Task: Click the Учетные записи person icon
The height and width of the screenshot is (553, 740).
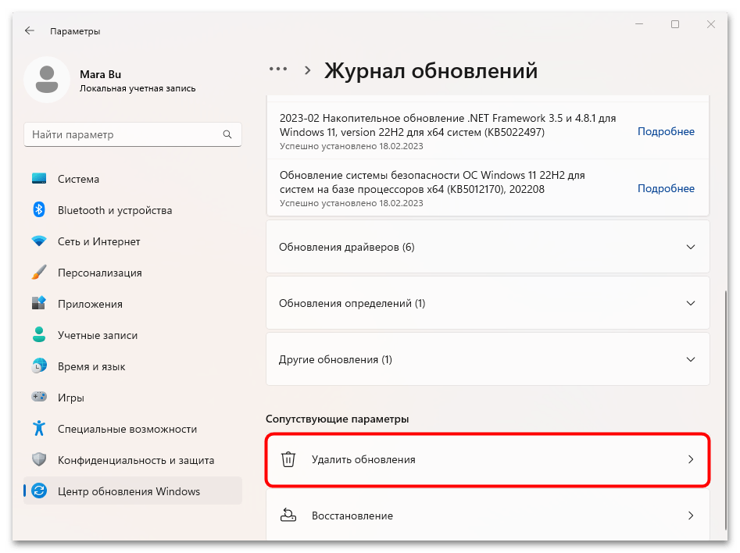Action: click(39, 334)
